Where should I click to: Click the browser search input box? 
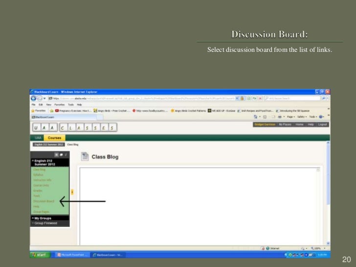tap(292, 98)
